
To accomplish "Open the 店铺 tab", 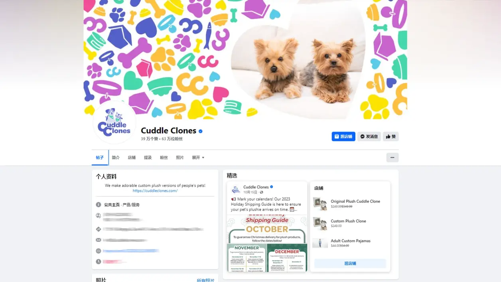I will pos(132,158).
